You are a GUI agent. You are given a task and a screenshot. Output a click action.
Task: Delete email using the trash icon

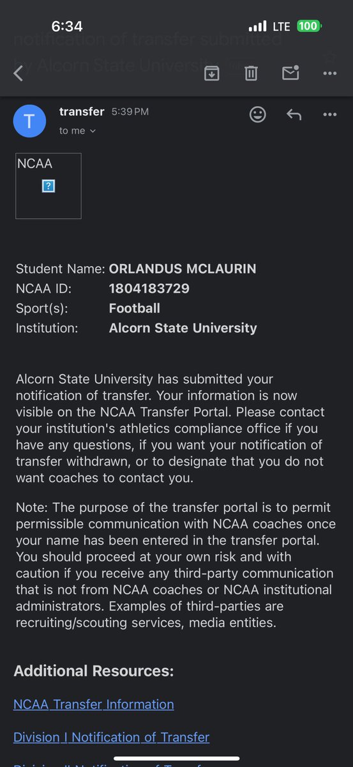point(251,74)
